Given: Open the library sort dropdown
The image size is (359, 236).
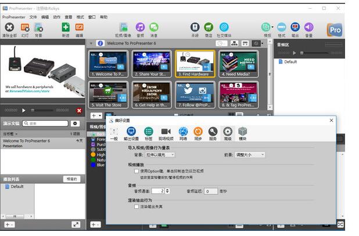Looking at the screenshot, I should coord(10,134).
